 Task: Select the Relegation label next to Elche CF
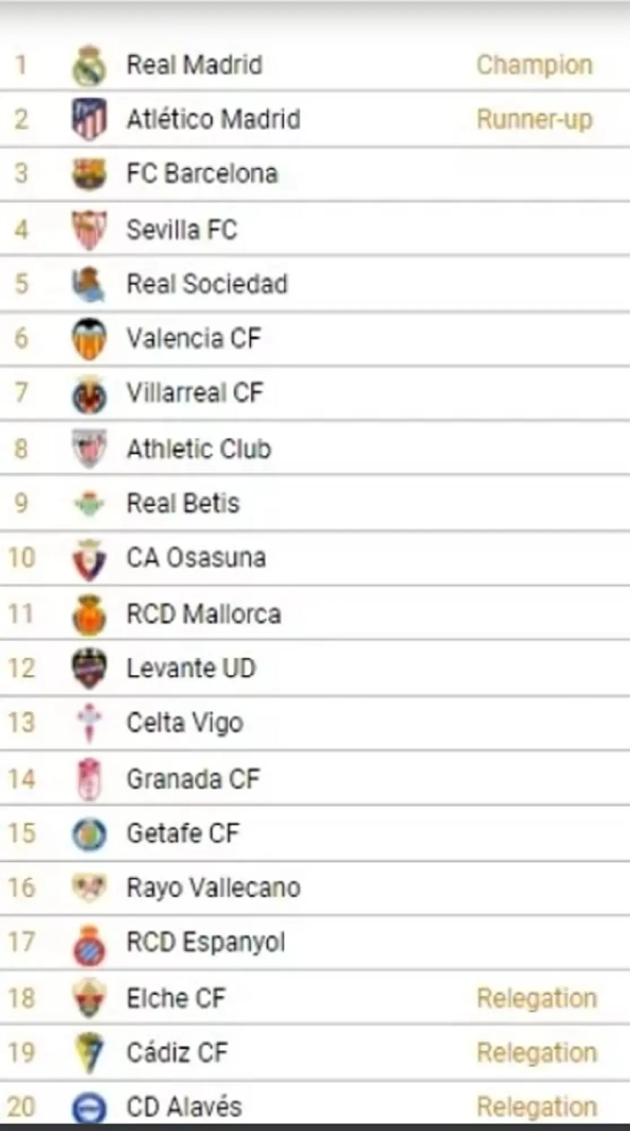pos(537,998)
